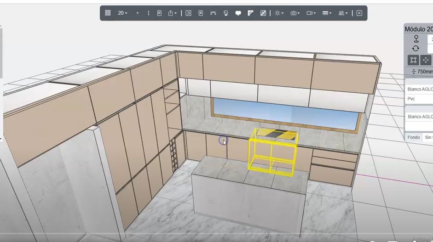Viewport: 433px width, 242px height.
Task: Expand the export share dropdown
Action: click(x=173, y=13)
